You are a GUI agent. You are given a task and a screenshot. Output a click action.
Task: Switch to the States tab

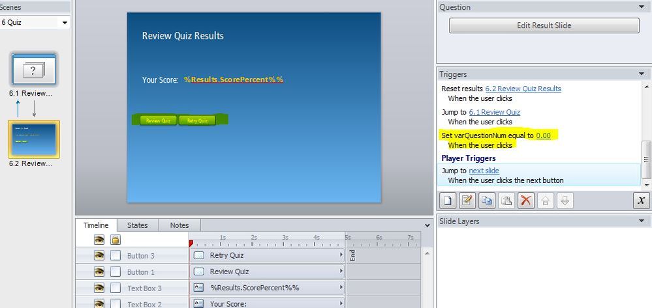tap(138, 225)
